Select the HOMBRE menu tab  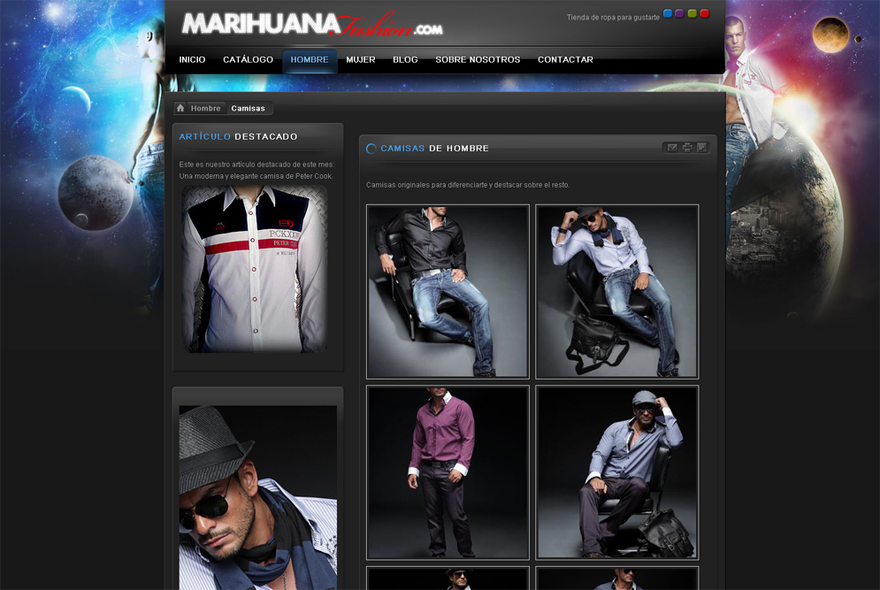tap(310, 61)
